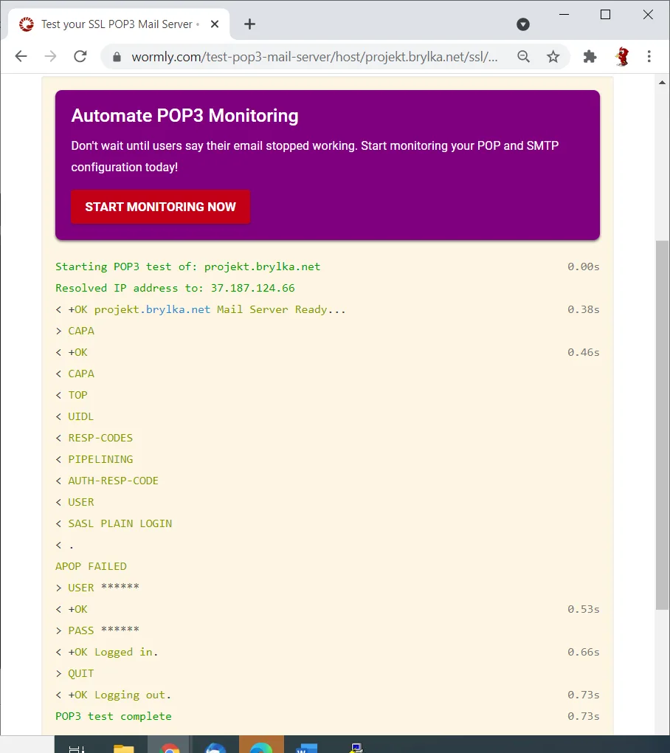The height and width of the screenshot is (753, 670).
Task: Click the 0.66s timestamp
Action: tap(584, 652)
